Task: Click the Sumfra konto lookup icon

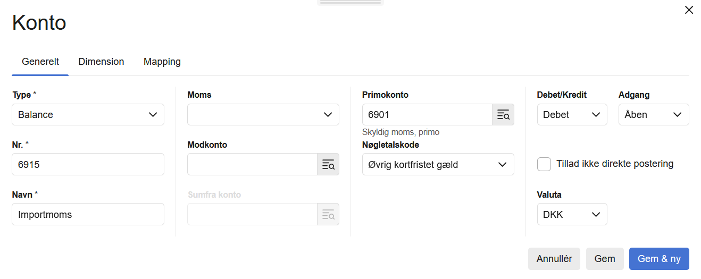Action: click(x=328, y=215)
